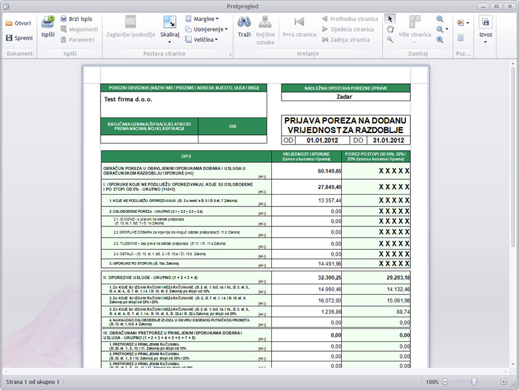
Task: Click the Više stranica multi-page icon
Action: click(x=415, y=22)
